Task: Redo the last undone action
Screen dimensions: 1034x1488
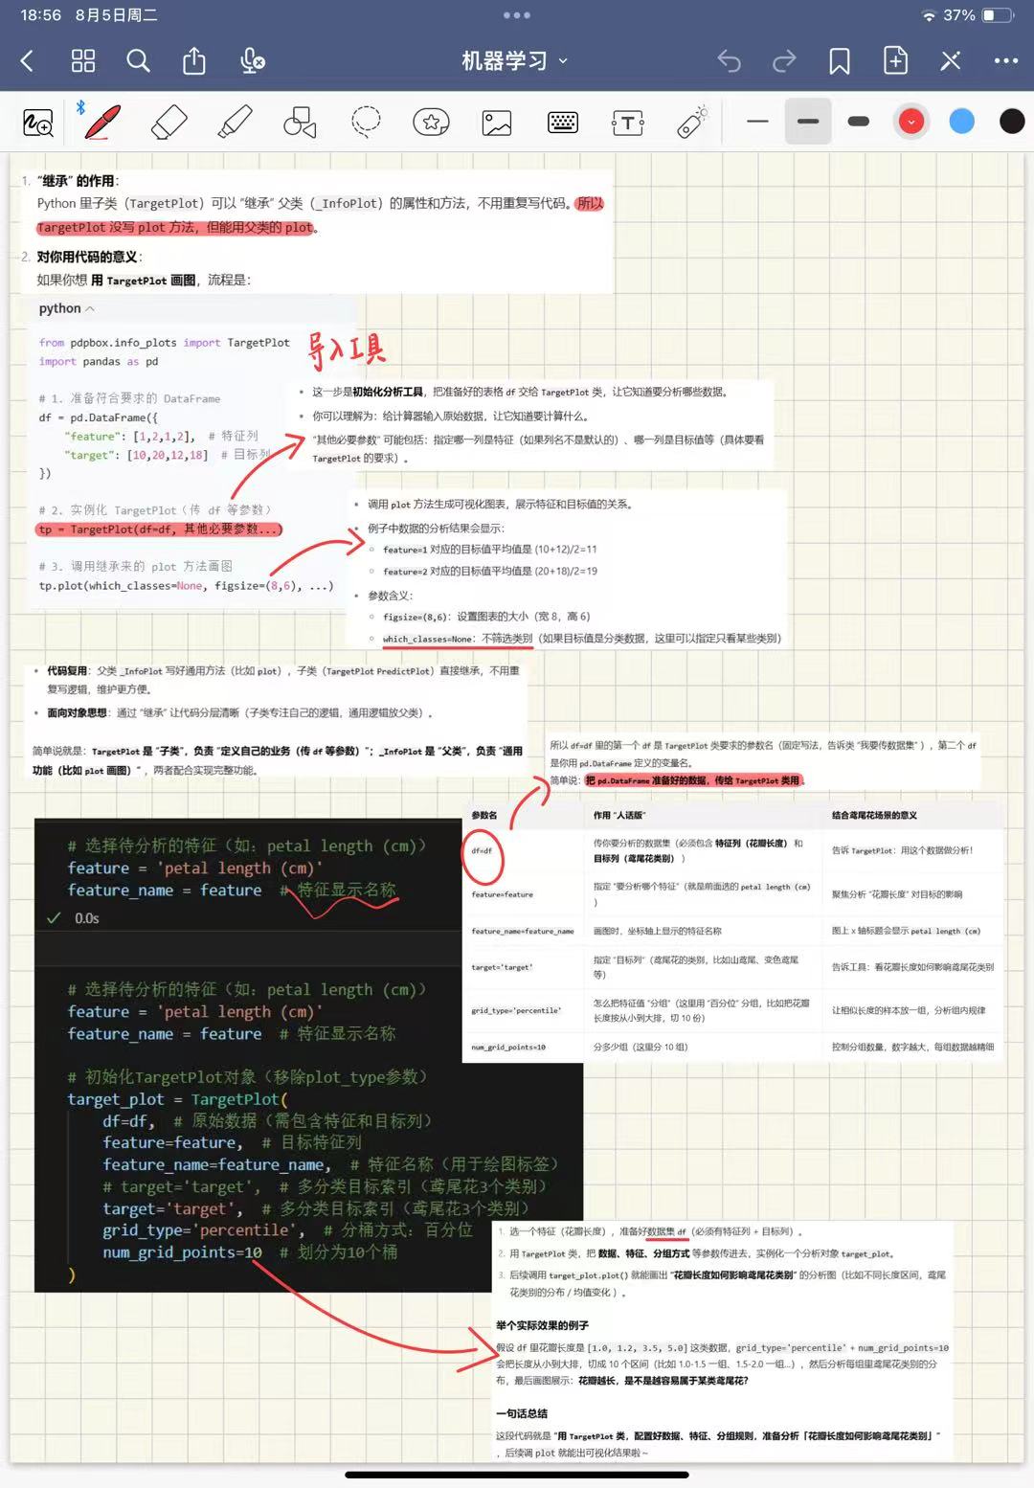Action: pyautogui.click(x=784, y=61)
